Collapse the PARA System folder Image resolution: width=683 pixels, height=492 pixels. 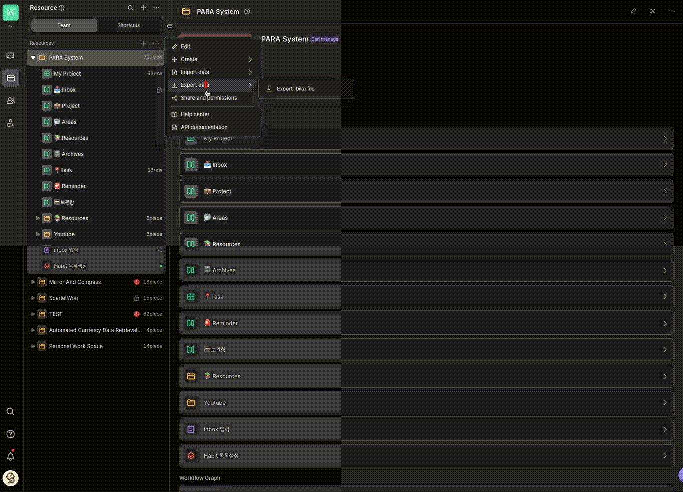[33, 58]
